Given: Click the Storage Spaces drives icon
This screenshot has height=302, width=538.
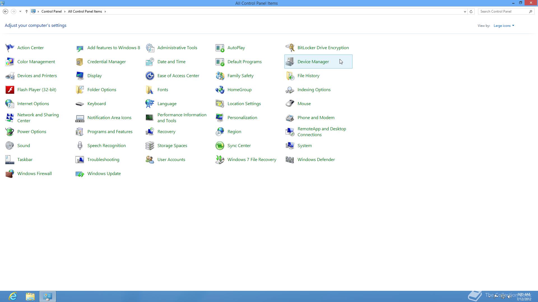Looking at the screenshot, I should pos(150,146).
